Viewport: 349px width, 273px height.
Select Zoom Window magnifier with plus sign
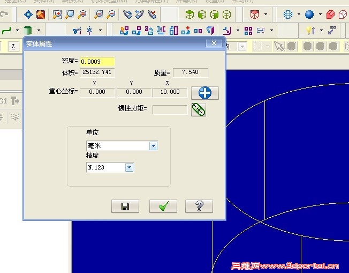tap(57, 14)
